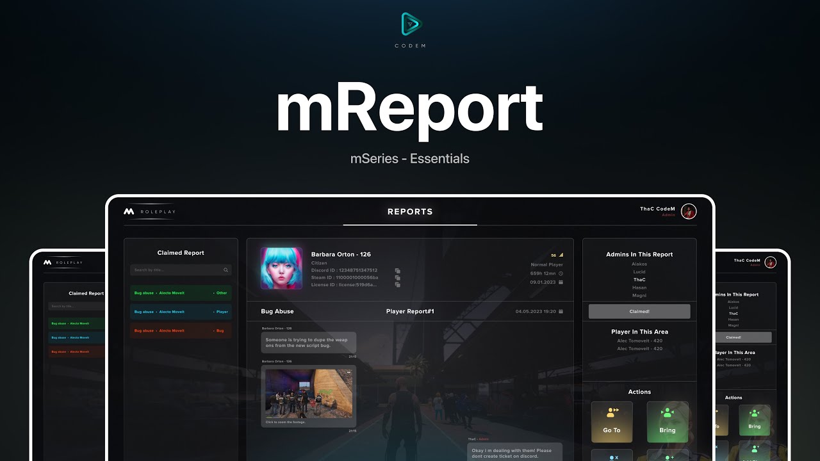This screenshot has height=461, width=820.
Task: Click the search magnifier in Claimed Report
Action: coord(225,270)
